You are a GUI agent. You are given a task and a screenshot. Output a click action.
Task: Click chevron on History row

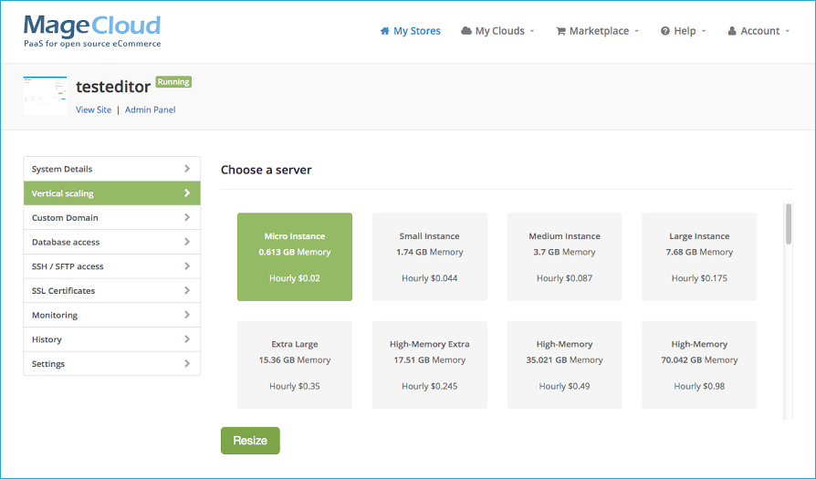pos(187,339)
